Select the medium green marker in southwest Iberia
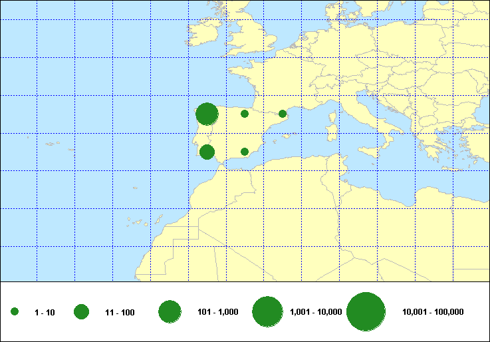The height and width of the screenshot is (342, 490). 207,152
